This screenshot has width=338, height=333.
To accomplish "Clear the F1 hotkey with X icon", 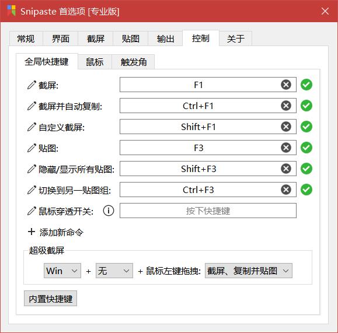I will (286, 85).
